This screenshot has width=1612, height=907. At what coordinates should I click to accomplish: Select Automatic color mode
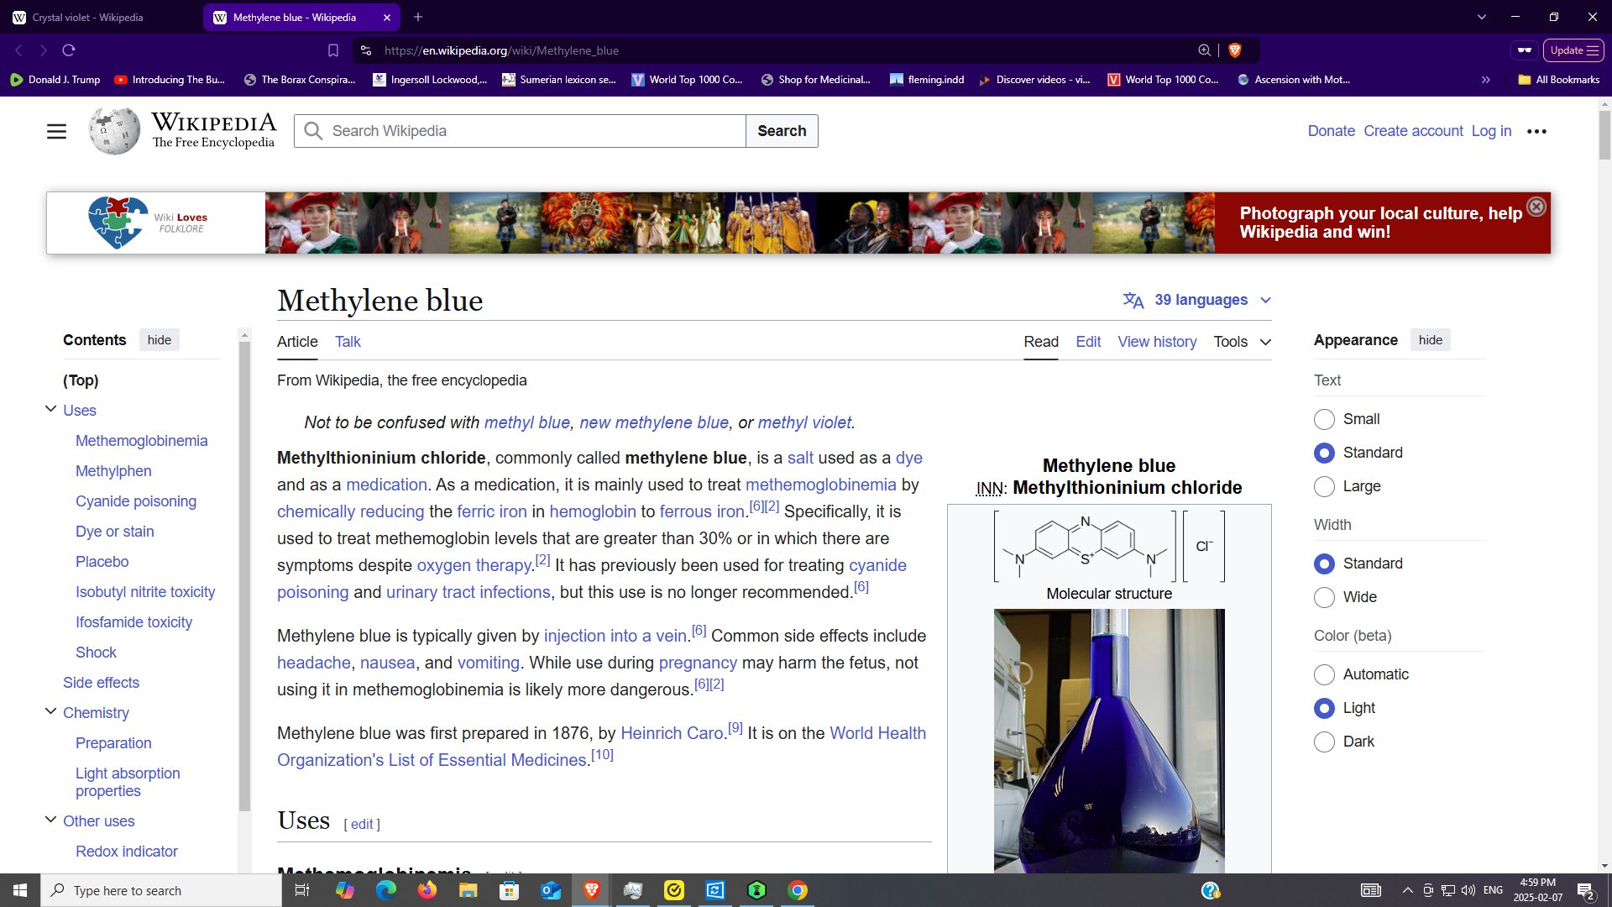pos(1324,674)
